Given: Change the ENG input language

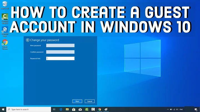Looking at the screenshot, I should point(181,110).
